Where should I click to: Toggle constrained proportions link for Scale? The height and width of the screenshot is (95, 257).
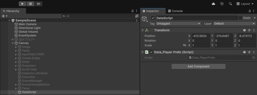(x=184, y=45)
